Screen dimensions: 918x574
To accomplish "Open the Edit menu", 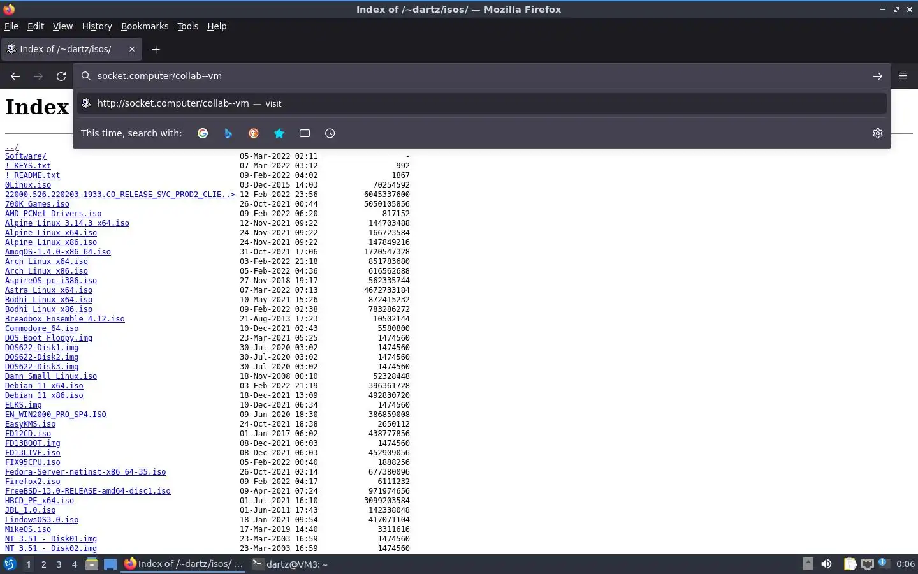I will [x=36, y=26].
